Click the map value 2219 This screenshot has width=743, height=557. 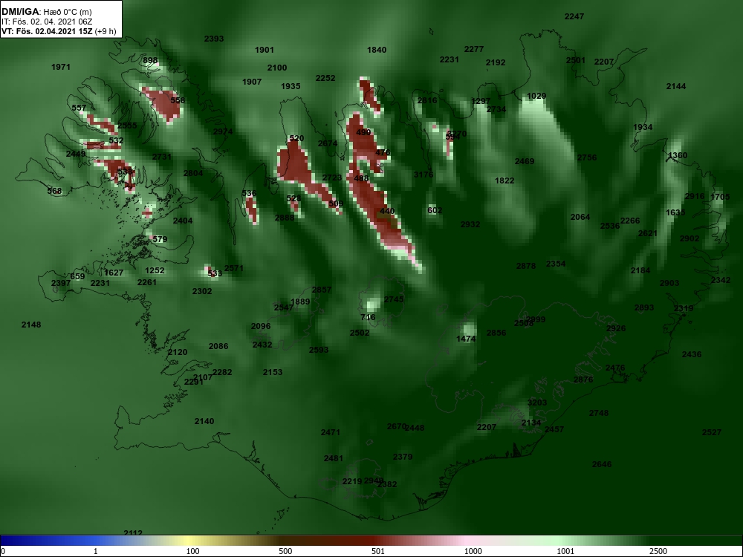tap(352, 482)
